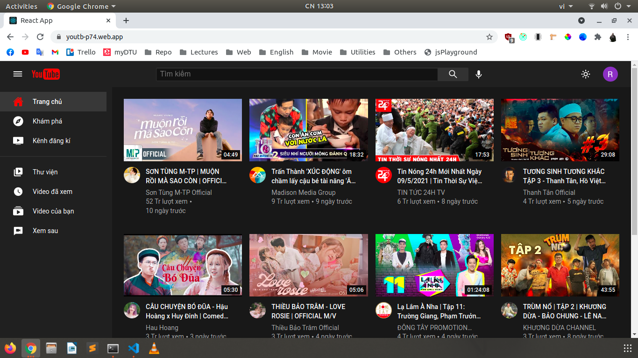Go back in Chrome
The height and width of the screenshot is (358, 638).
tap(10, 37)
